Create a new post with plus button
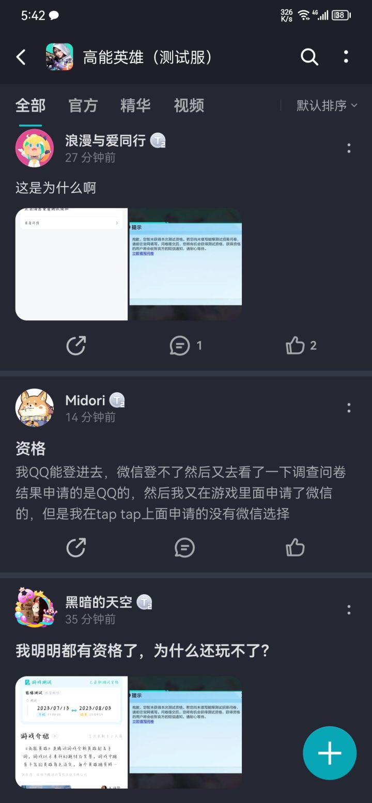372x803 pixels. (330, 753)
